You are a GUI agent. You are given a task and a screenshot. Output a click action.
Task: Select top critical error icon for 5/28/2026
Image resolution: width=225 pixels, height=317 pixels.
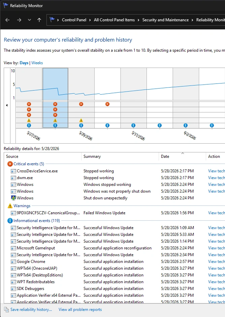pyautogui.click(x=55, y=104)
